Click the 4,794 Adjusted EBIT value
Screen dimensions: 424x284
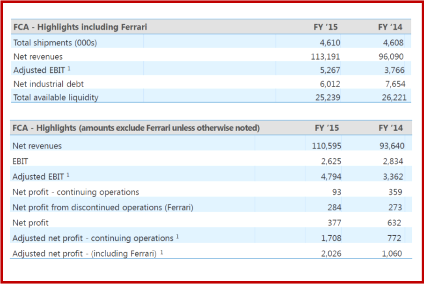[331, 177]
